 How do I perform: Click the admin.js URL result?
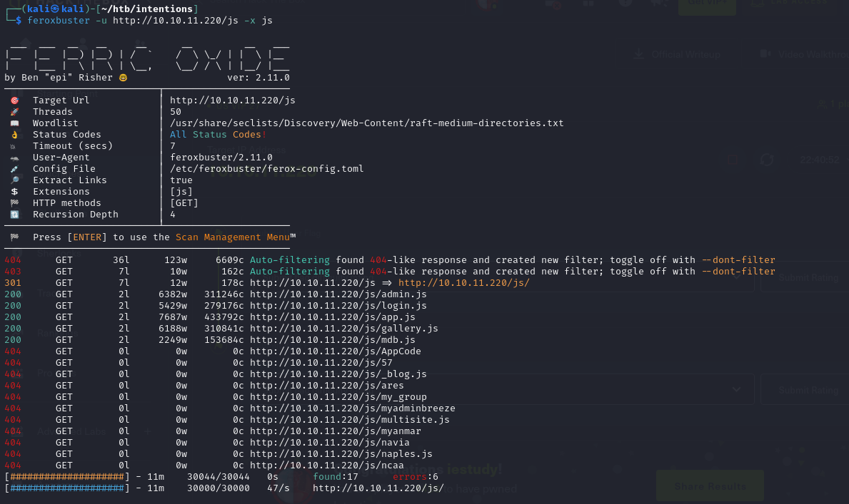coord(338,294)
